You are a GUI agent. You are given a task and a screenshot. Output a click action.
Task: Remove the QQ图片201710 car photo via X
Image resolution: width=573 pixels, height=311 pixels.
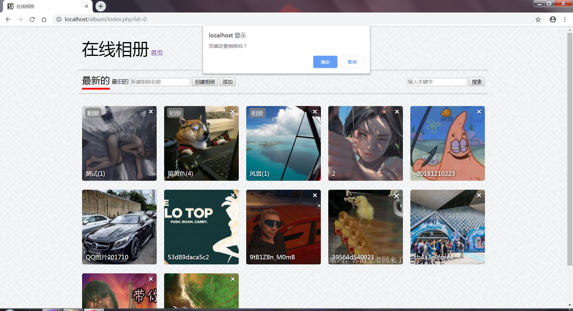[x=151, y=195]
